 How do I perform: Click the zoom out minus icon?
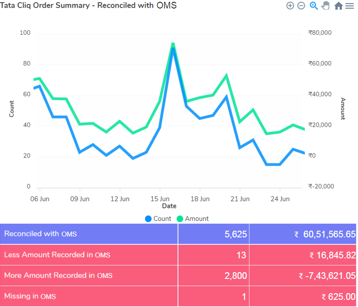[x=301, y=6]
